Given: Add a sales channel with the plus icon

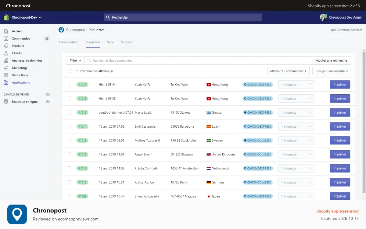Looking at the screenshot, I should [x=48, y=94].
